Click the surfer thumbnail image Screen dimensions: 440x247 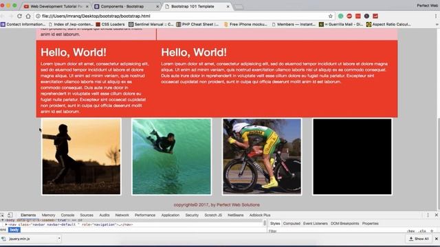[x=171, y=156]
